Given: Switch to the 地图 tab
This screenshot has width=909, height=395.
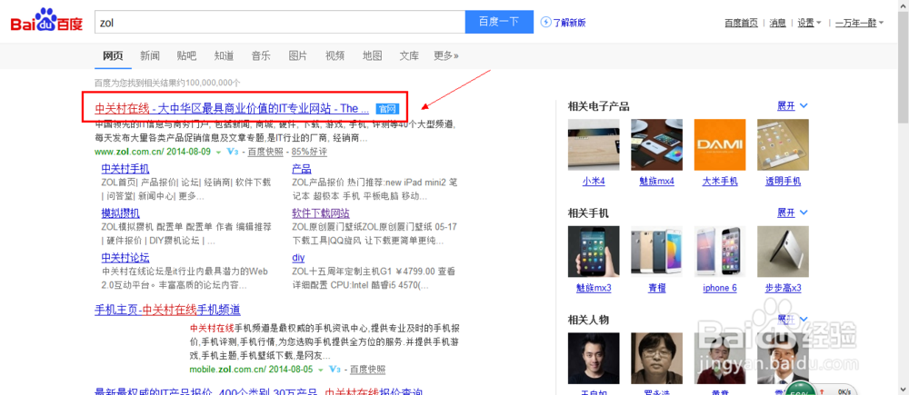Looking at the screenshot, I should tap(372, 55).
